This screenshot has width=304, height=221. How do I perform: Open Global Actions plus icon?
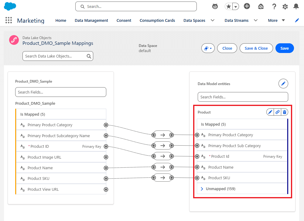tap(247, 6)
